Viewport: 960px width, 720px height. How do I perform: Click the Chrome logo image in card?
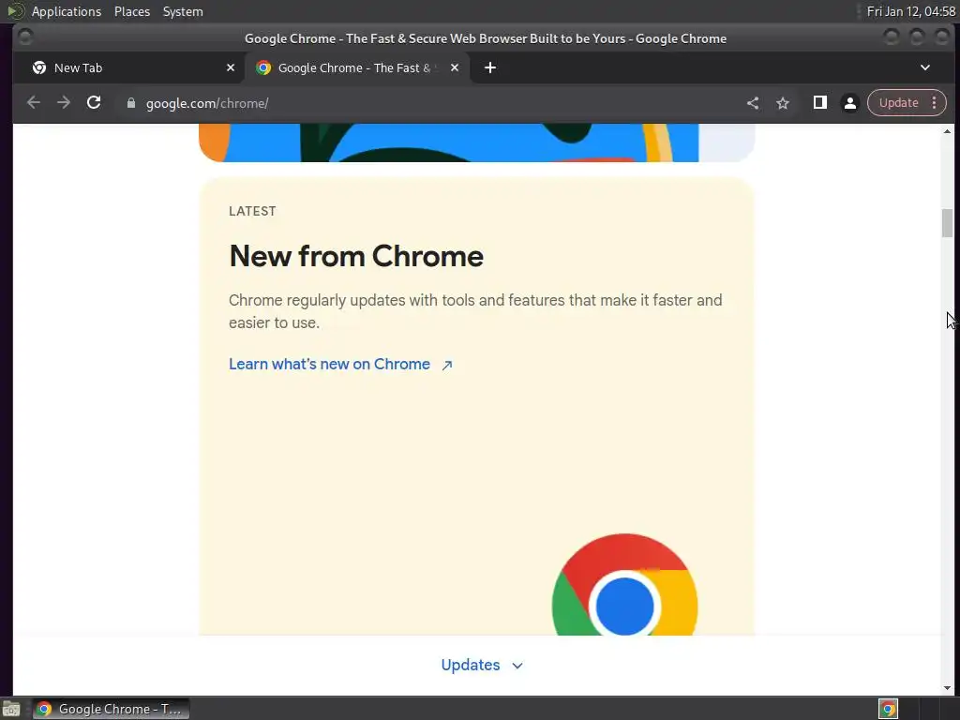point(624,585)
